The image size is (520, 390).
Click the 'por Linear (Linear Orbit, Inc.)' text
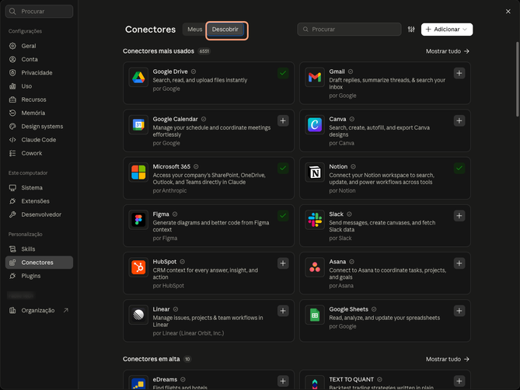[188, 333]
